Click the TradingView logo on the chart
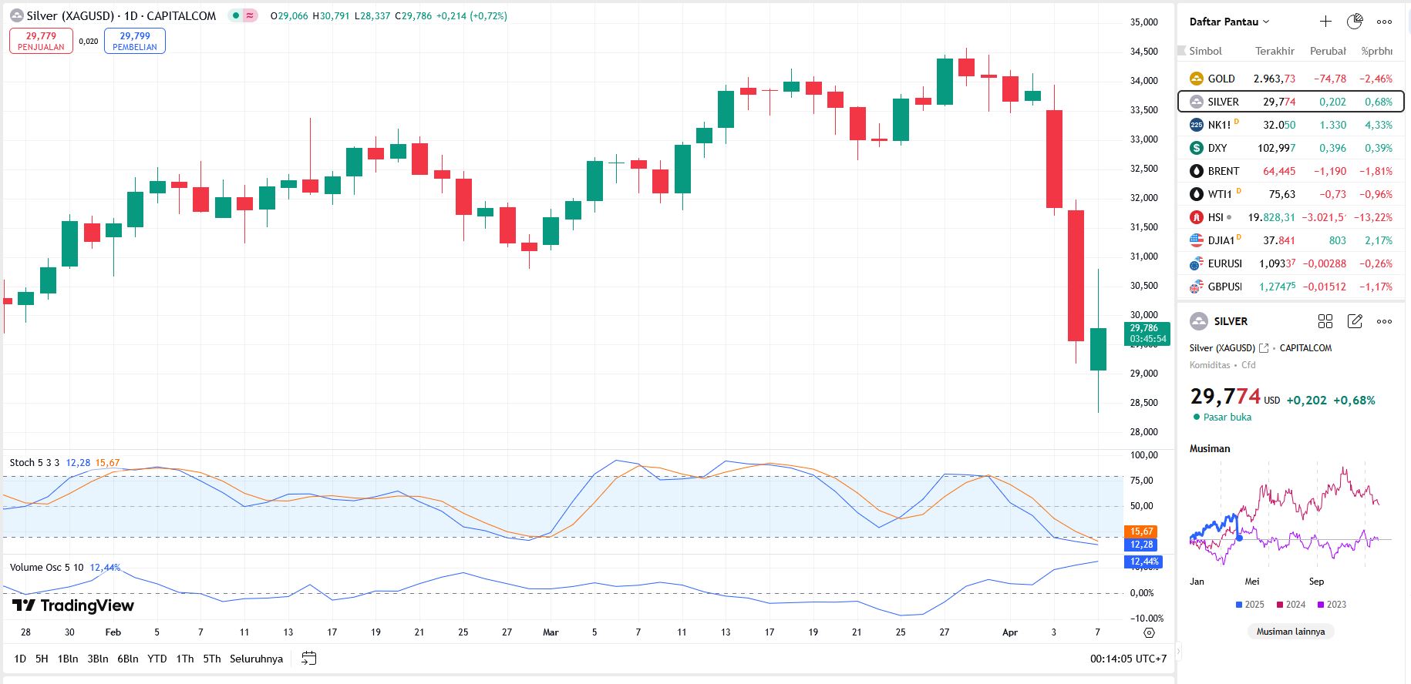 tap(73, 605)
